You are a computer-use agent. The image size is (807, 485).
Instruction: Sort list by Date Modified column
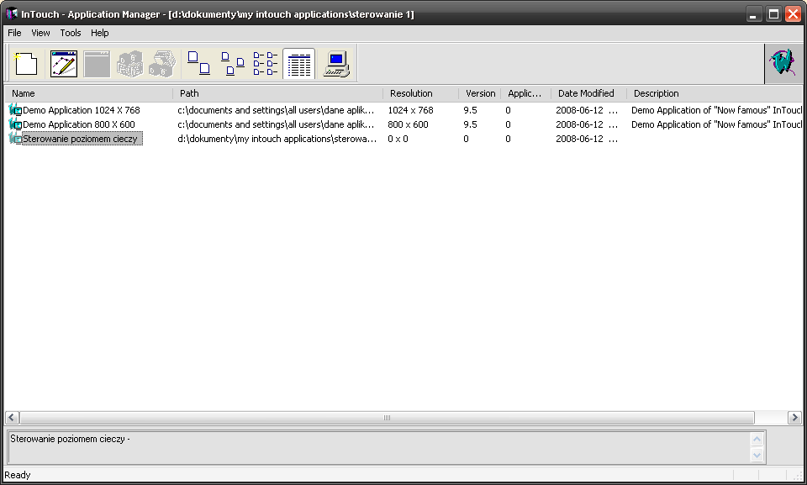pyautogui.click(x=586, y=93)
